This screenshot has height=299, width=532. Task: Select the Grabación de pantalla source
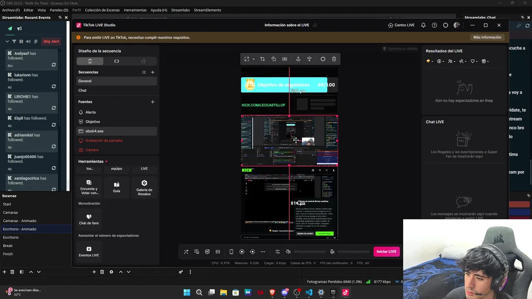(116, 140)
